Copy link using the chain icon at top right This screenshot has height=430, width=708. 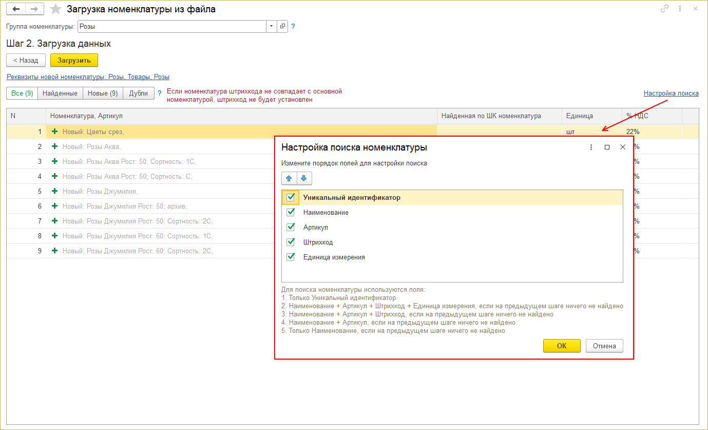(x=665, y=9)
